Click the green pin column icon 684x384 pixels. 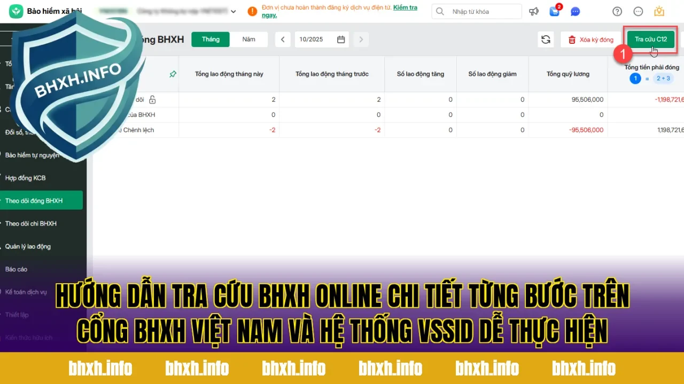click(173, 74)
